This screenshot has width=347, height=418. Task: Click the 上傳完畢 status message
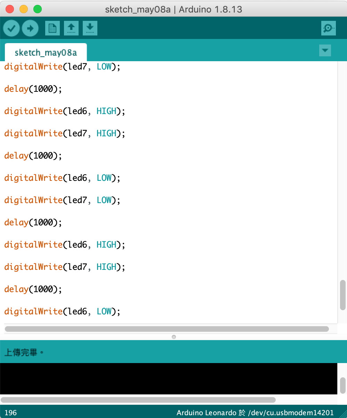pyautogui.click(x=24, y=353)
